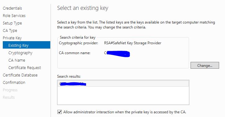Jump to the CA Type page

tap(10, 31)
